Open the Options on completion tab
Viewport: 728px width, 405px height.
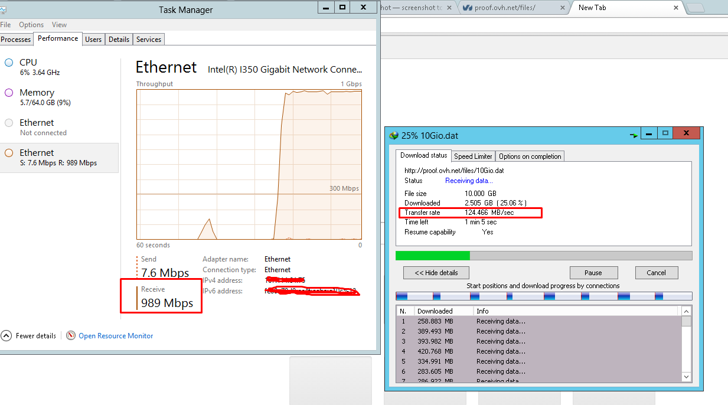click(x=530, y=156)
